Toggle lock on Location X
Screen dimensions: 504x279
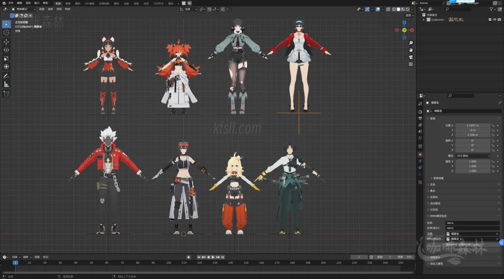tap(493, 125)
